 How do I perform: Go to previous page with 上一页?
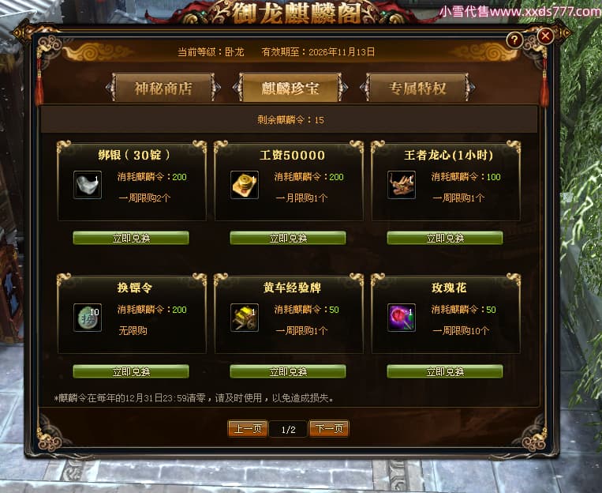coord(248,429)
